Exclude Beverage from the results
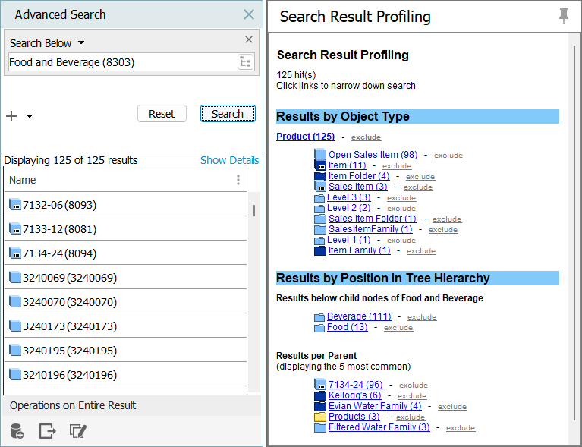Viewport: 582px width, 447px height. click(x=422, y=317)
